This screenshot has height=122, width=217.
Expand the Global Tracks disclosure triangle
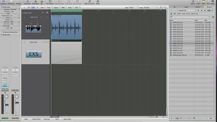coord(23,13)
